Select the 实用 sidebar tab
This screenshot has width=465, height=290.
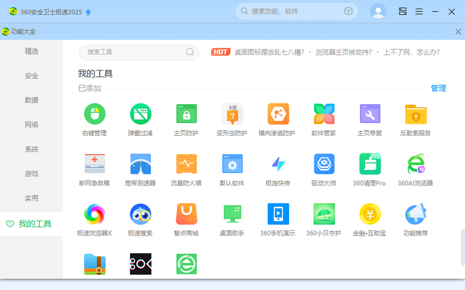(31, 198)
